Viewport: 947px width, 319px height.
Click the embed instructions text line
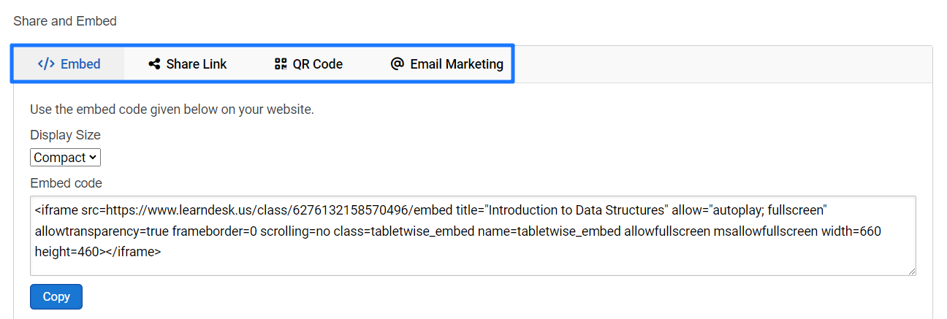click(172, 110)
